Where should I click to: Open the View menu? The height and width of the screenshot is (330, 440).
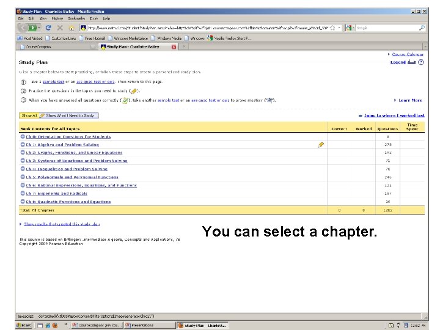click(43, 18)
